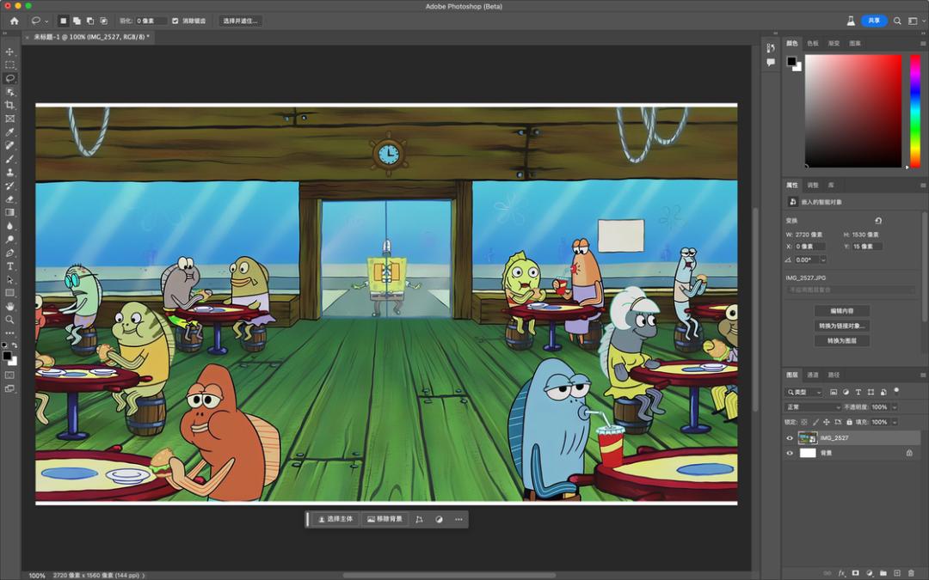The height and width of the screenshot is (580, 929).
Task: Select the History Brush tool
Action: click(10, 186)
